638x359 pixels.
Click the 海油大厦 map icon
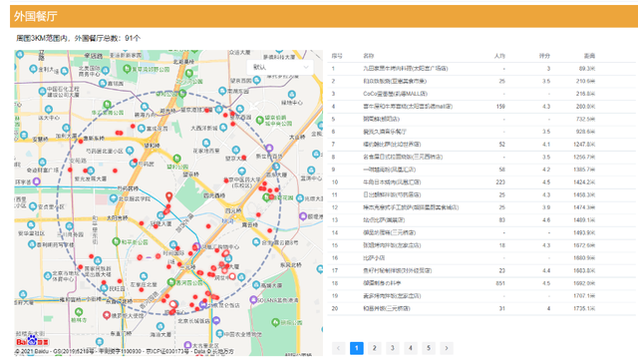click(159, 326)
